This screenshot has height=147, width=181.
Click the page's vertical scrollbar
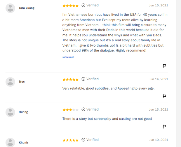pos(178,73)
